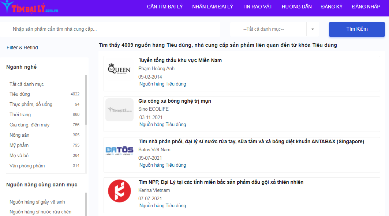This screenshot has width=389, height=216.
Task: Click the date '09-07-2021'
Action: tap(150, 158)
